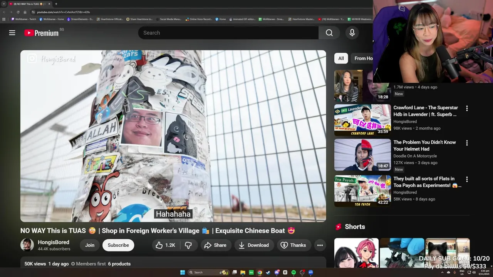Click the search magnifier button
The image size is (493, 277).
pyautogui.click(x=329, y=33)
